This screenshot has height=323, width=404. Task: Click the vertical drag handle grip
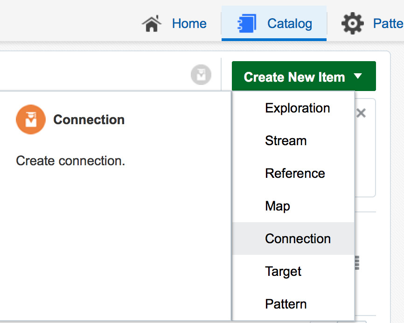click(x=357, y=263)
